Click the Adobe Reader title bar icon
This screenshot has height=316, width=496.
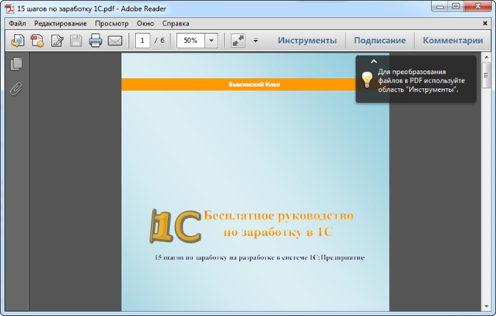(x=10, y=8)
